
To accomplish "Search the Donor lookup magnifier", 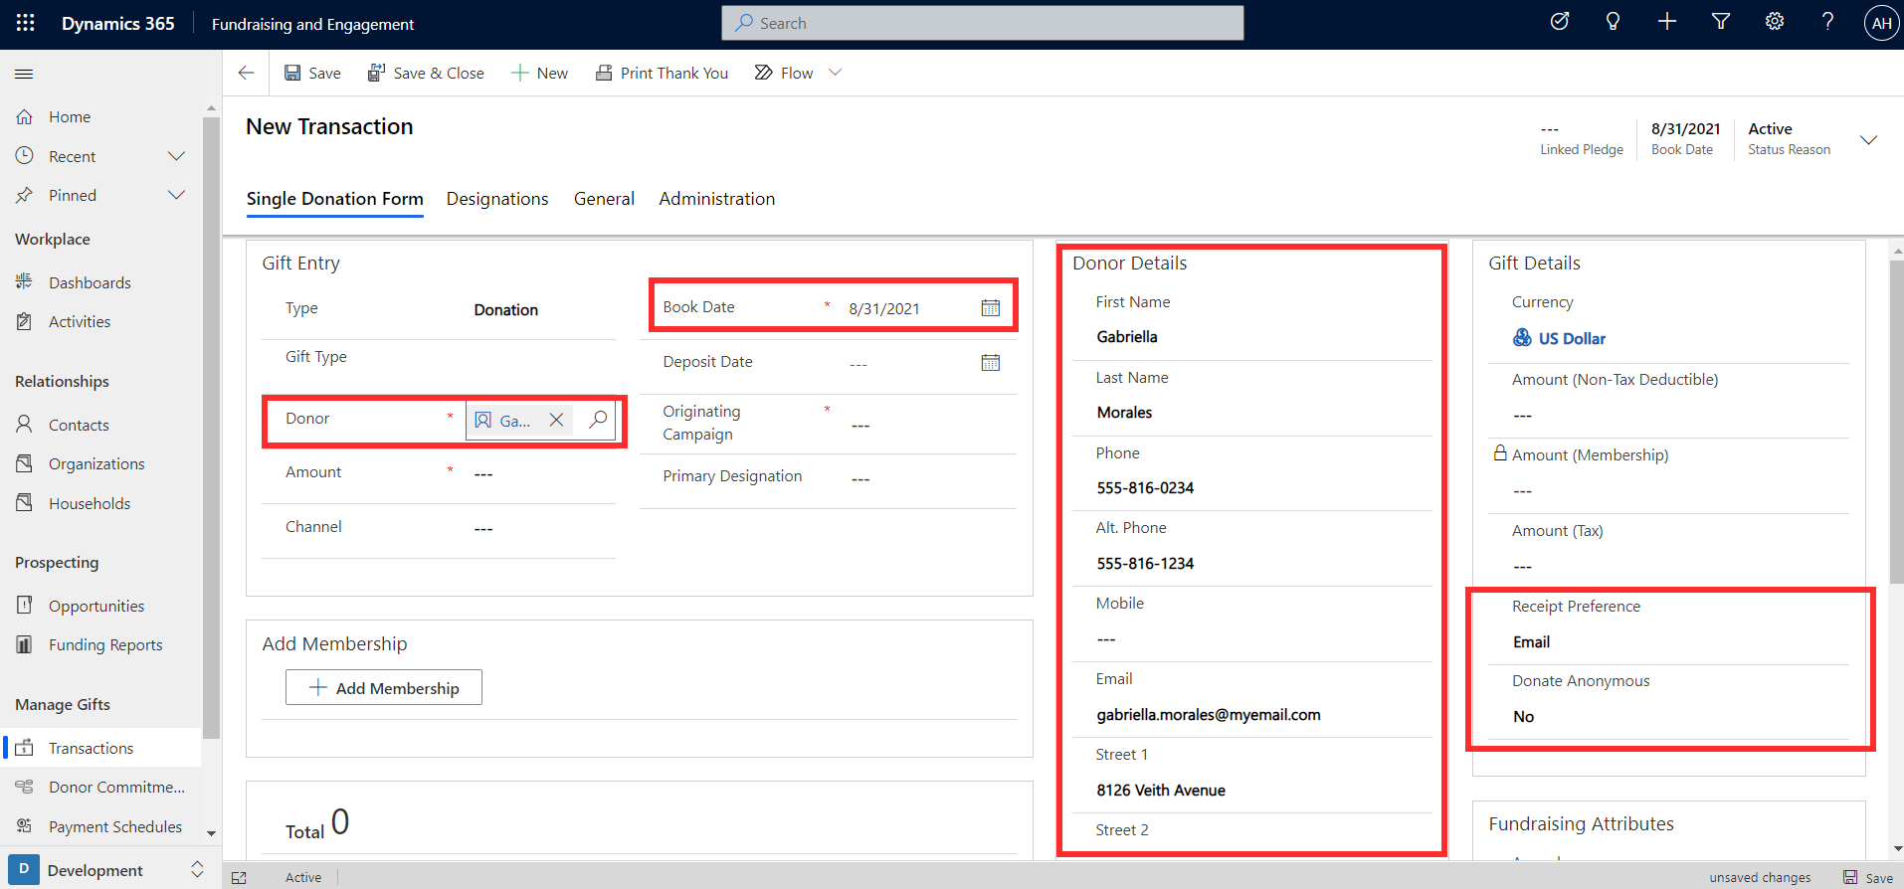I will click(598, 420).
